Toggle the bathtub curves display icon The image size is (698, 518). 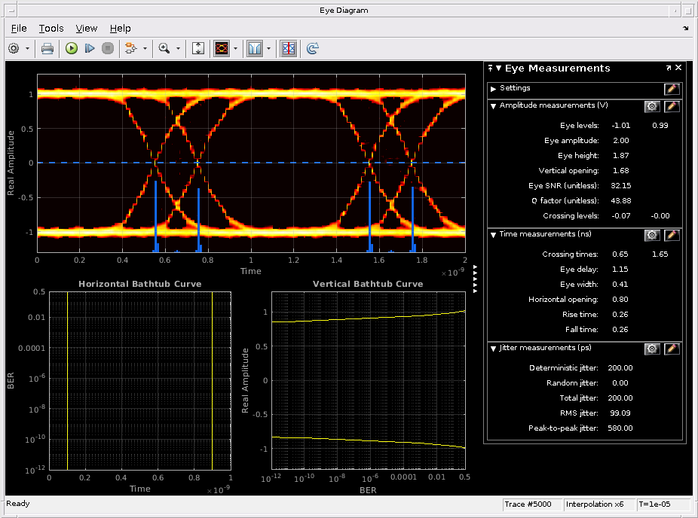tap(254, 48)
